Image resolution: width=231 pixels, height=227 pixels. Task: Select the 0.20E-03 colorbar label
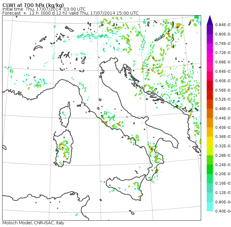pyautogui.click(x=223, y=174)
